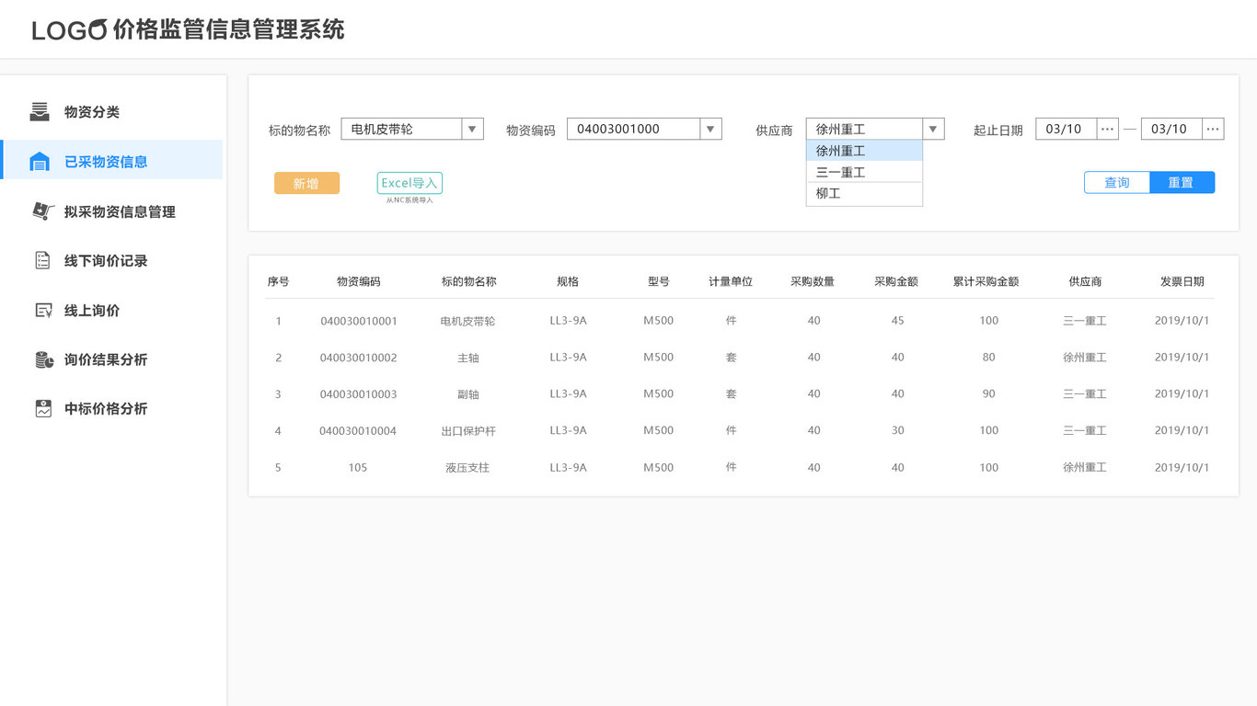Screen dimensions: 1257x706
Task: Click the Excel导入 button
Action: (x=409, y=183)
